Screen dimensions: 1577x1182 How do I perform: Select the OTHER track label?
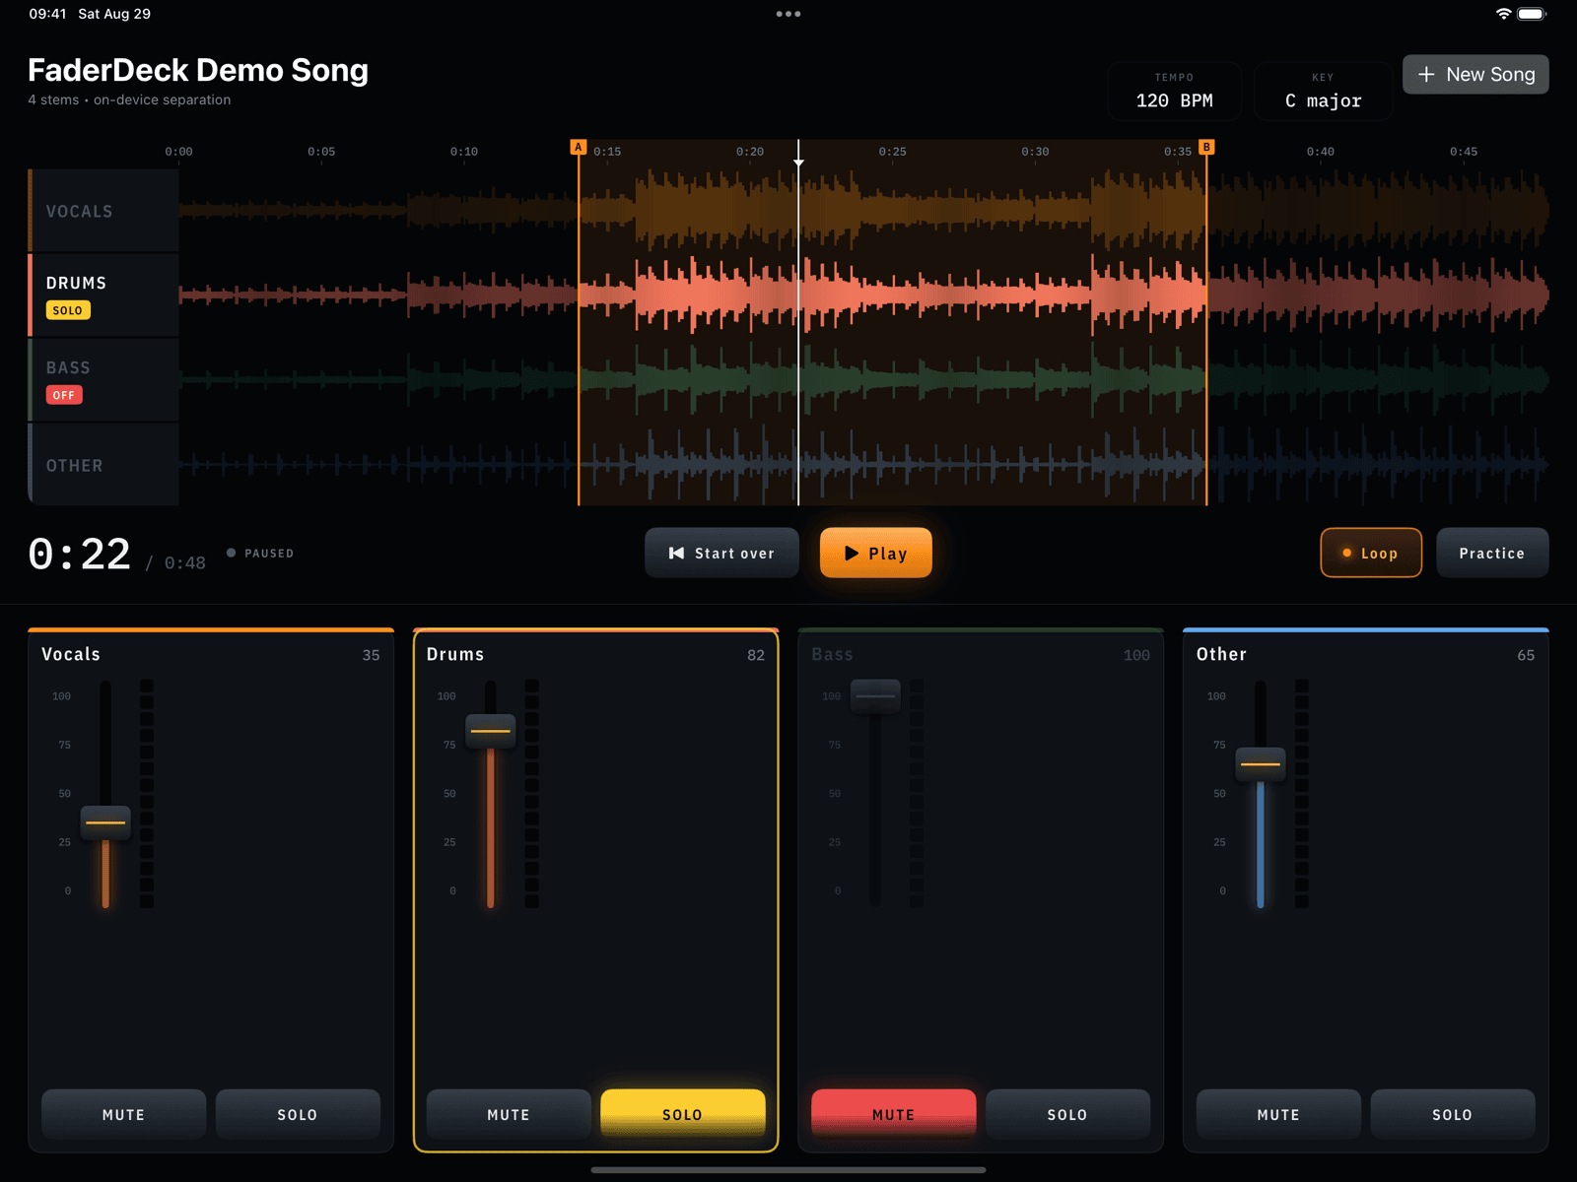tap(103, 465)
